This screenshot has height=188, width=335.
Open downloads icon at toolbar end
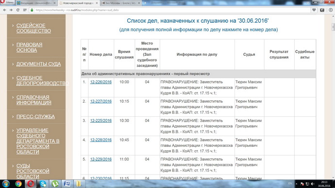[331, 10]
